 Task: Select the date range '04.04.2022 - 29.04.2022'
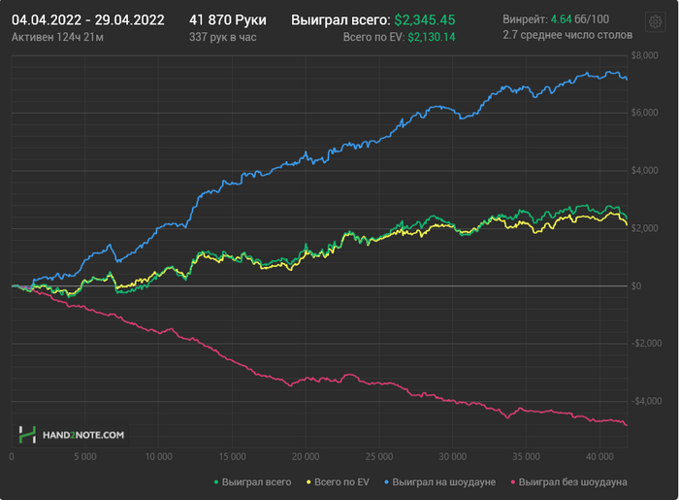tap(88, 20)
